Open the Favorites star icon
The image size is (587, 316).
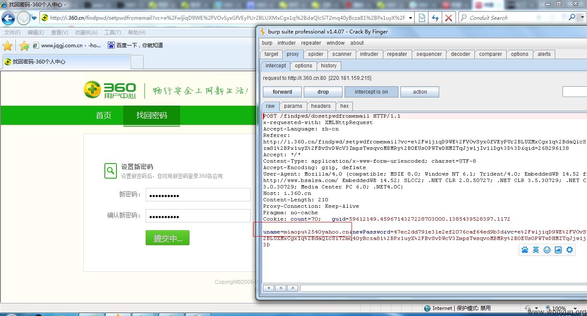(8, 46)
